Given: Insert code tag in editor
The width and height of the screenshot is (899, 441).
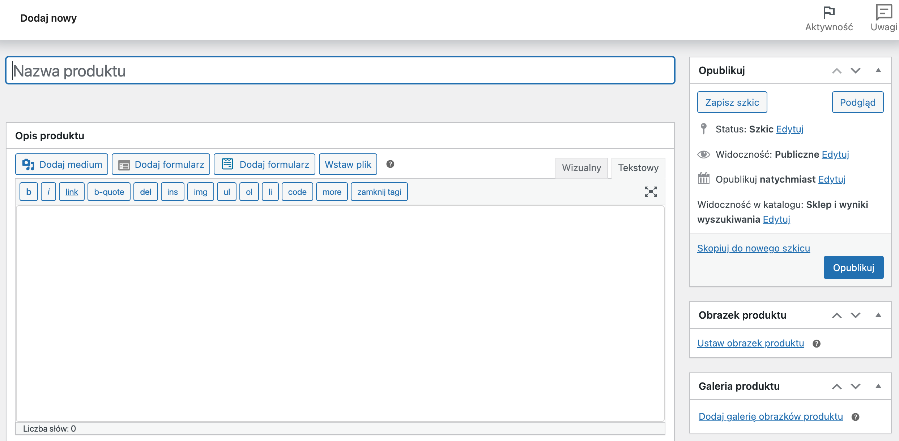Looking at the screenshot, I should [x=297, y=192].
